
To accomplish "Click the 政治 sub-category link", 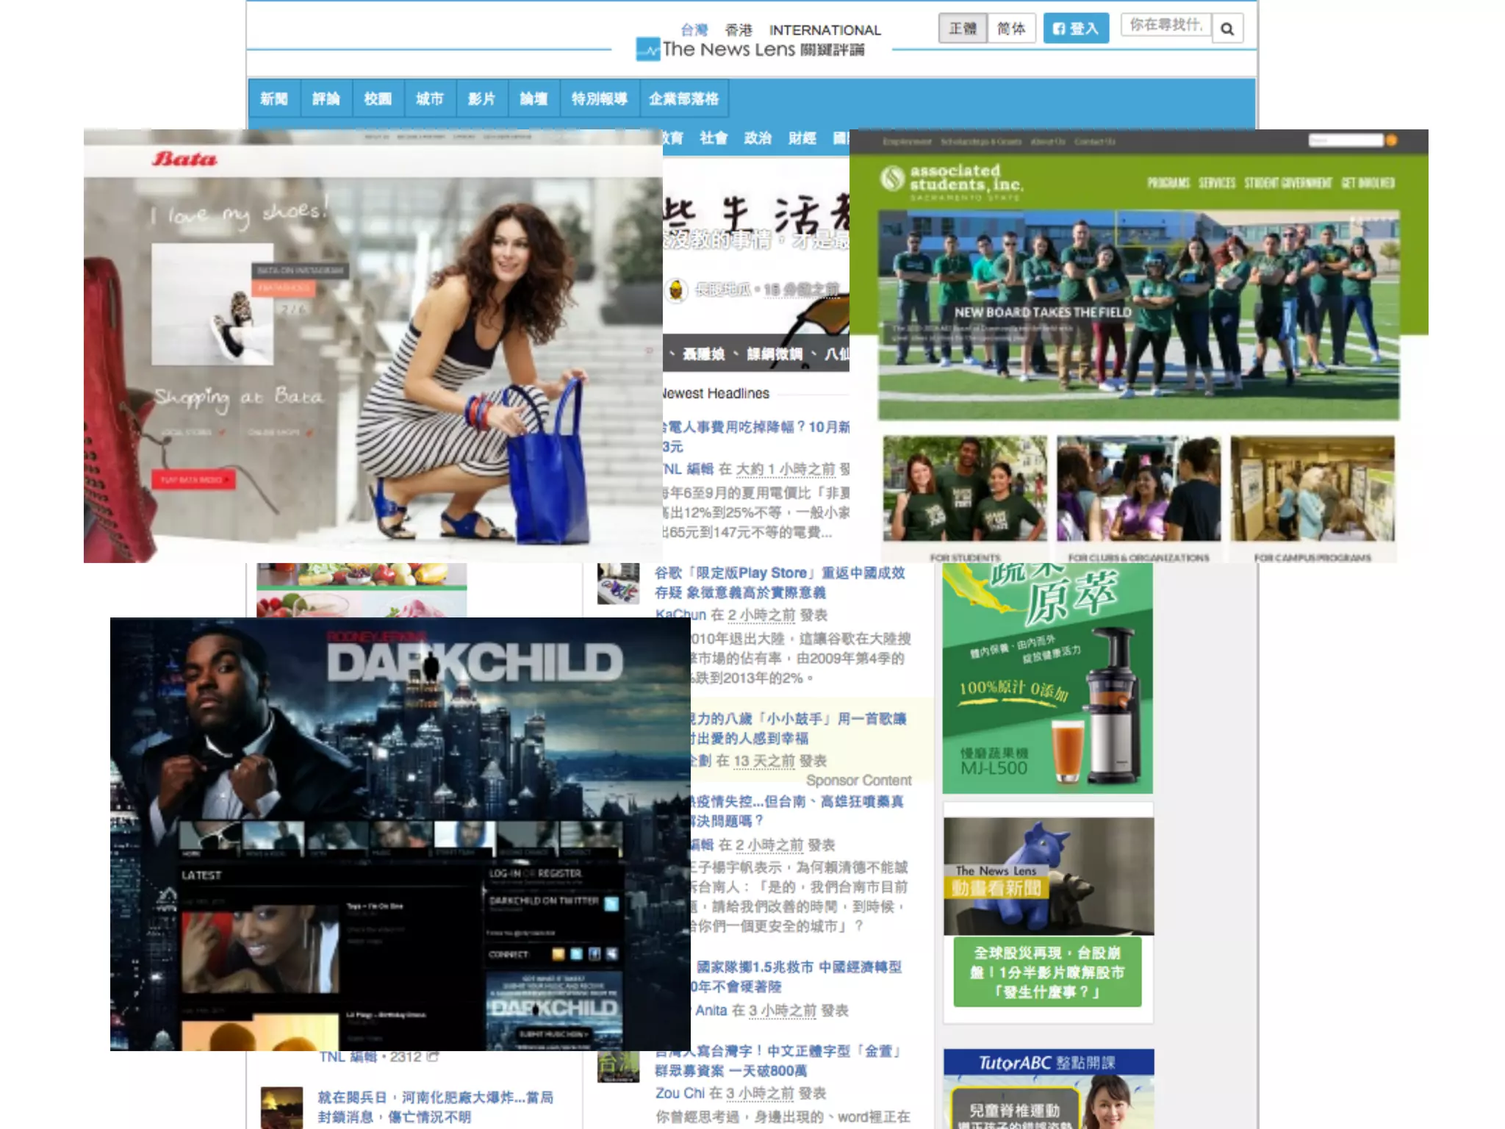I will [758, 138].
